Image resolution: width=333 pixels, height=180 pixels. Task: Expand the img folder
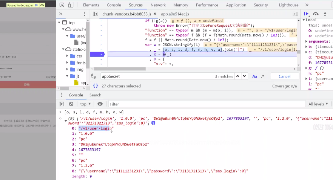tap(67, 69)
